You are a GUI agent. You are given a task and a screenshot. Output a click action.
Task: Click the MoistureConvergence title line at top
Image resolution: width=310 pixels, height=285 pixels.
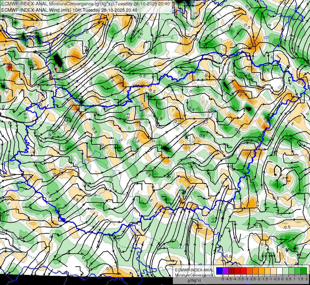click(x=85, y=3)
